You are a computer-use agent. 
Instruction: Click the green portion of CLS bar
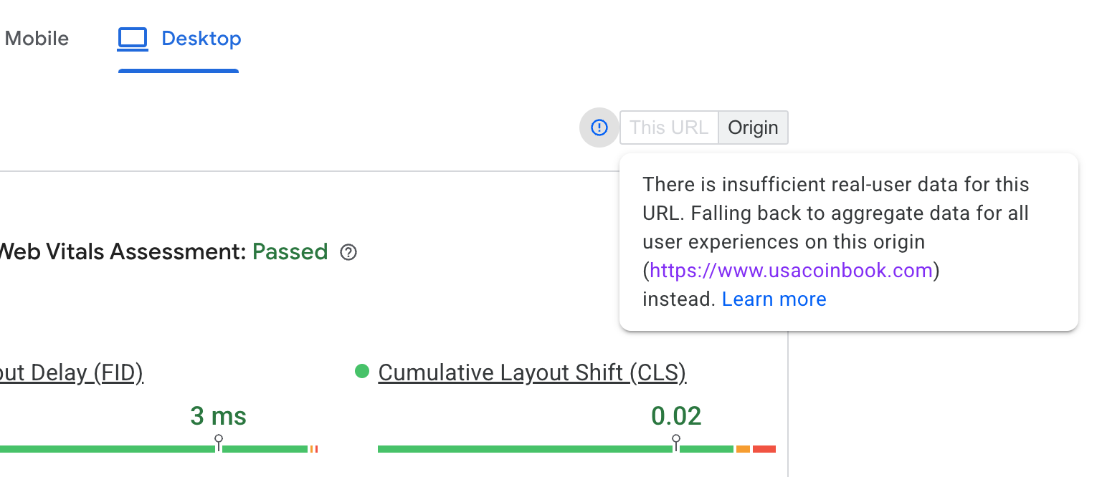tap(523, 449)
